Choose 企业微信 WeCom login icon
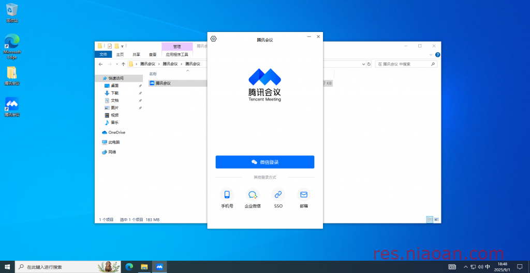530x273 pixels. (x=253, y=195)
